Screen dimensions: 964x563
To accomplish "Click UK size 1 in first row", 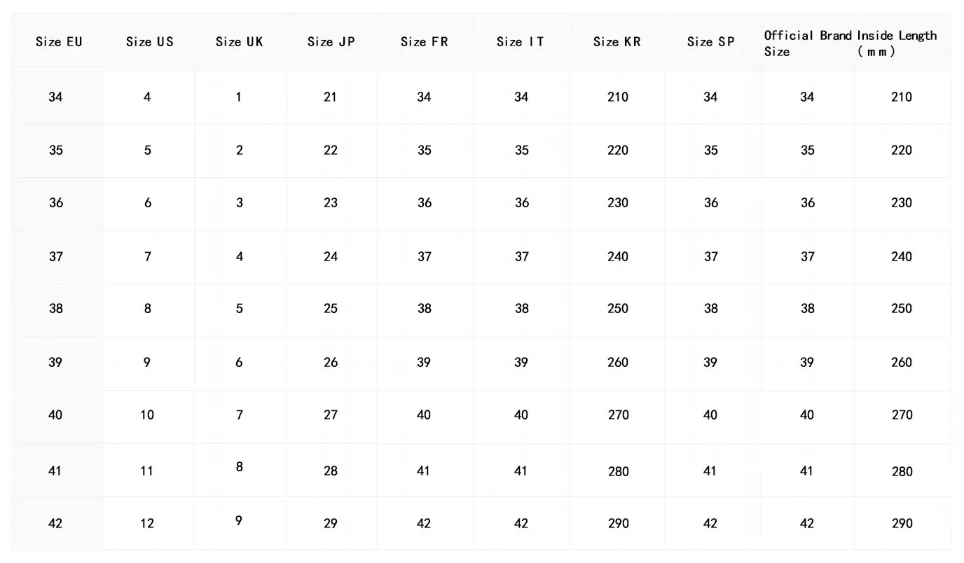I will [239, 97].
